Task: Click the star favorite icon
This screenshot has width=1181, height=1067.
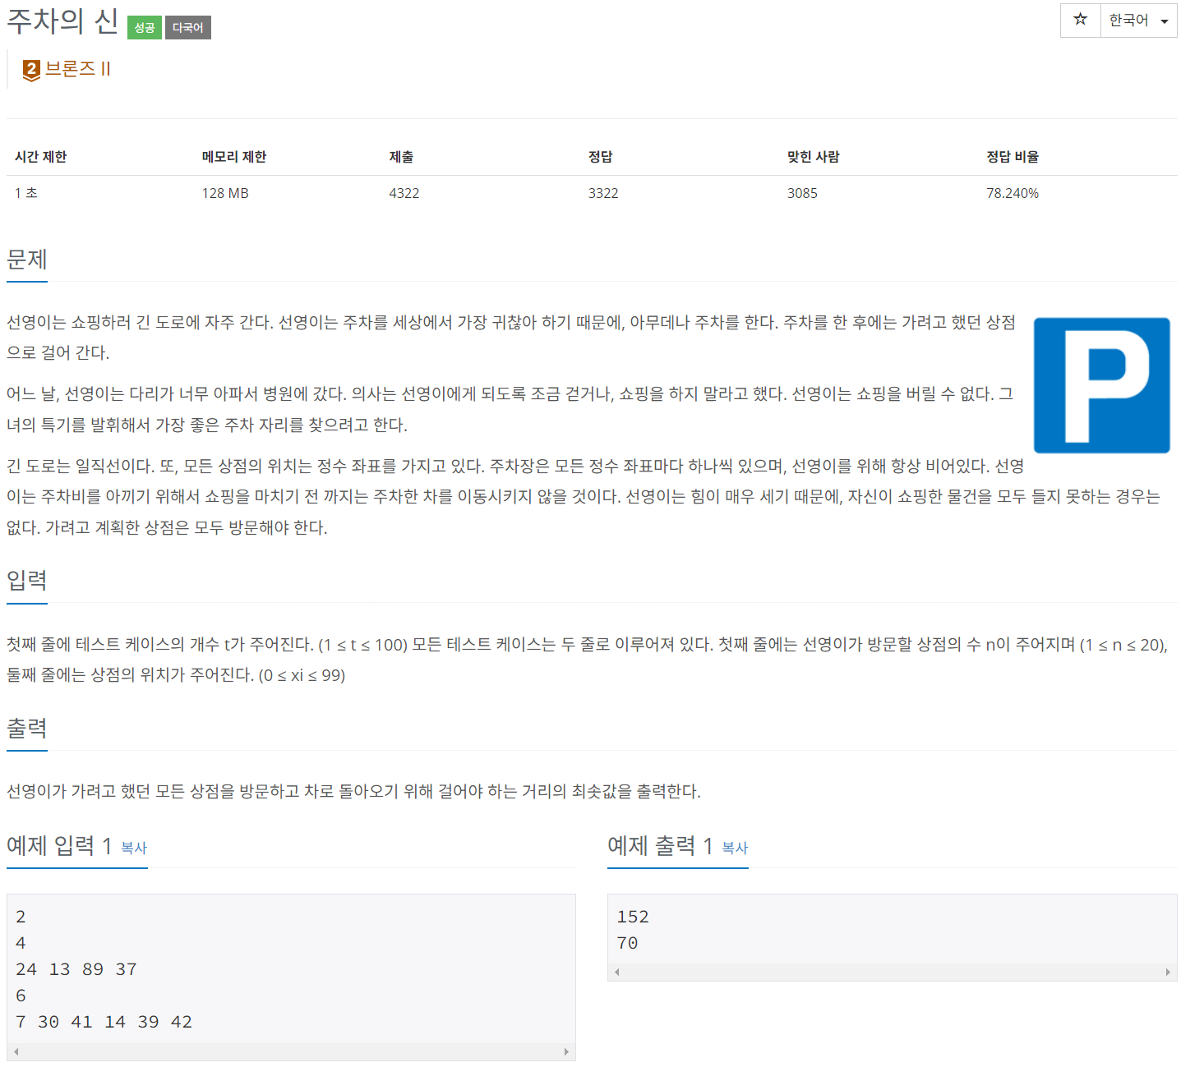Action: click(1080, 20)
